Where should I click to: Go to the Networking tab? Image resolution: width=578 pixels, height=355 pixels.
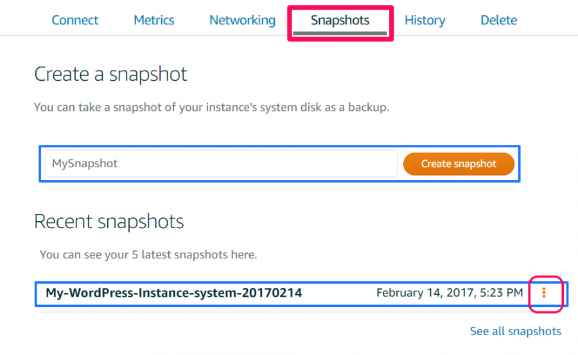(242, 21)
